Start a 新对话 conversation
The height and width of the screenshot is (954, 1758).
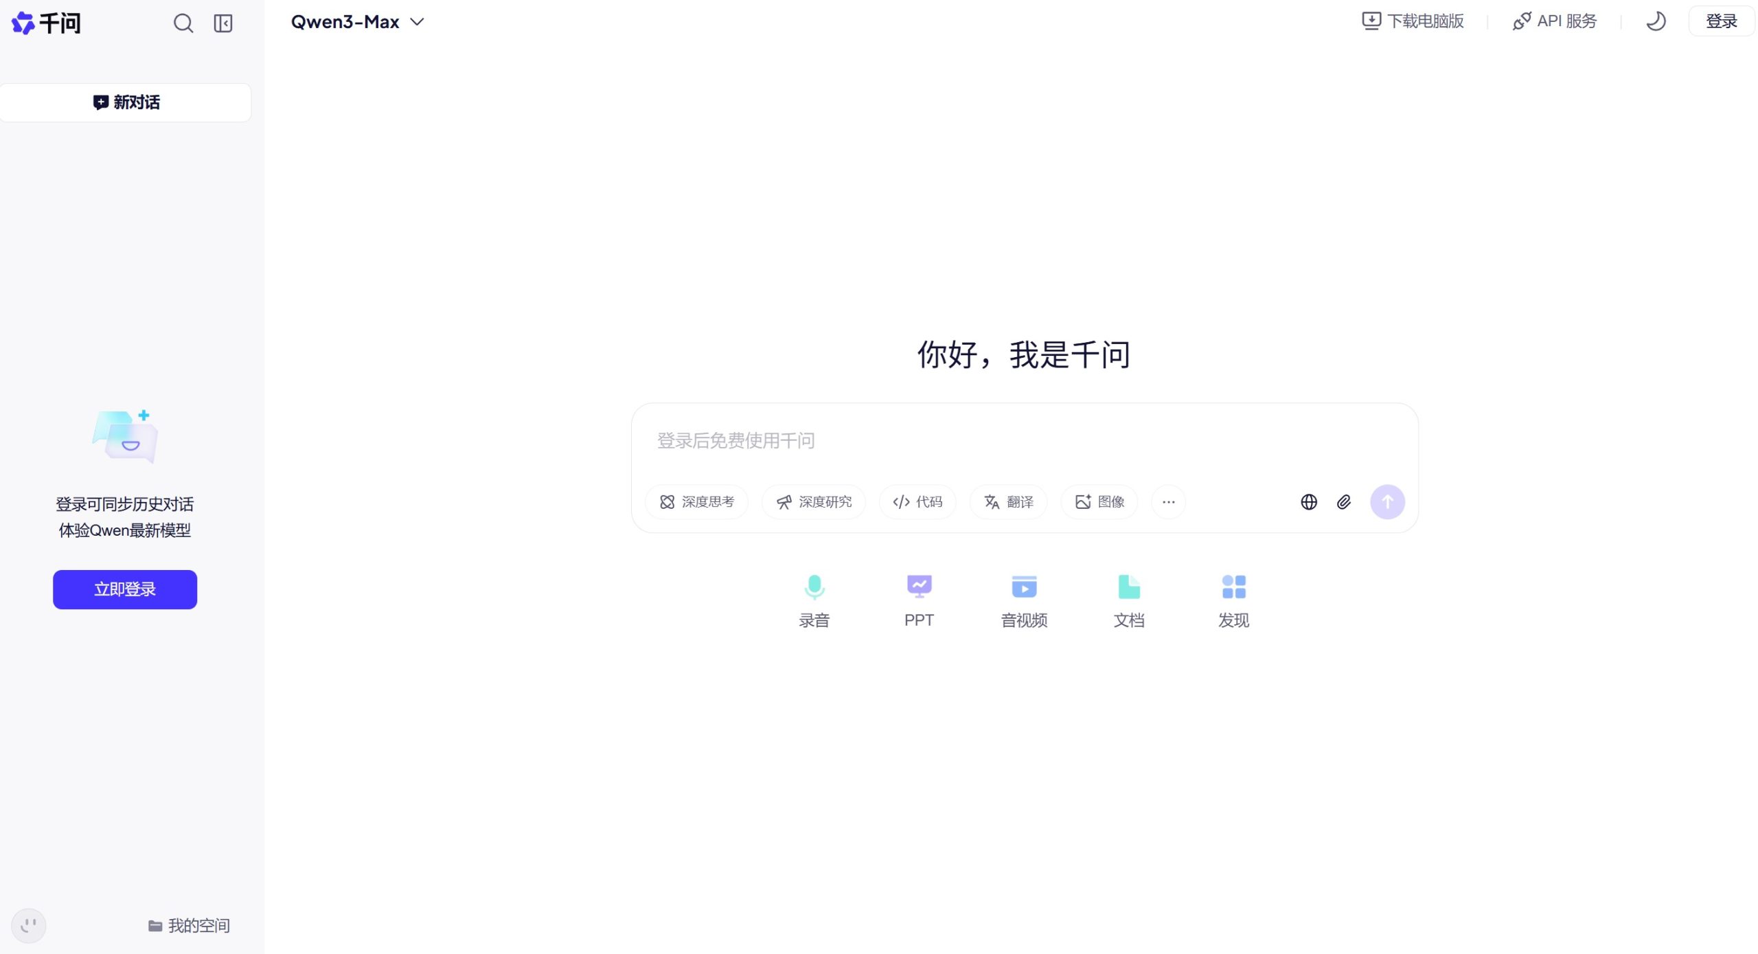(126, 102)
